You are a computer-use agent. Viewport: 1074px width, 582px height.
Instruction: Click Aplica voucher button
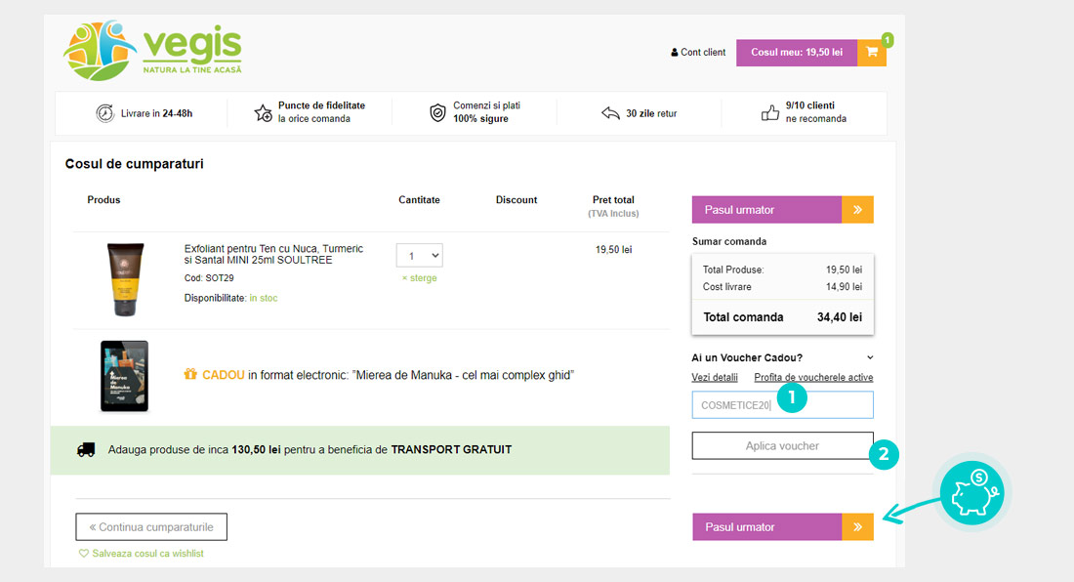click(x=782, y=445)
